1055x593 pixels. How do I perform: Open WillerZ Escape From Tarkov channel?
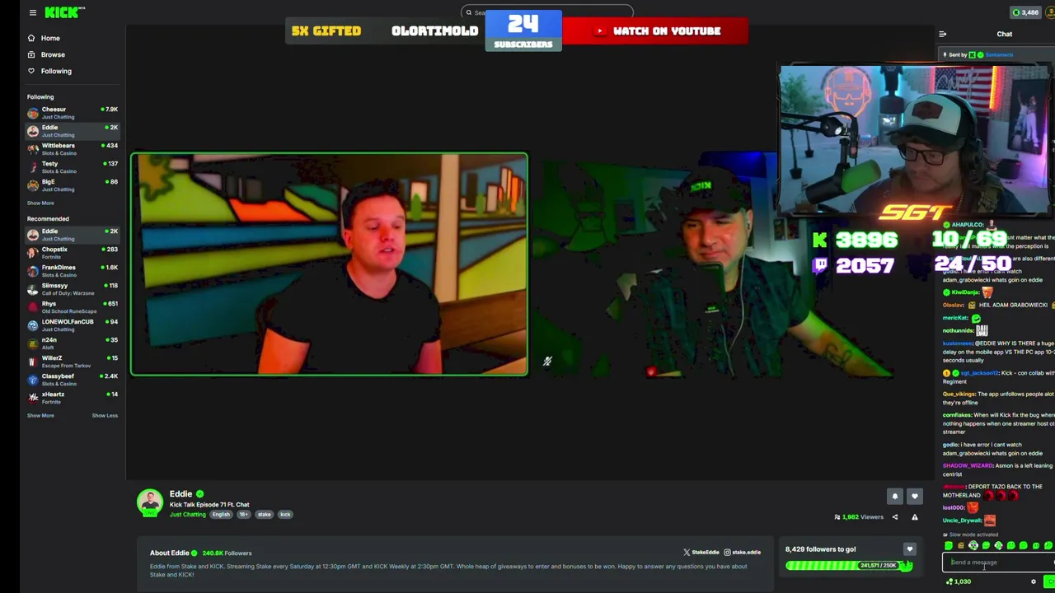(72, 362)
